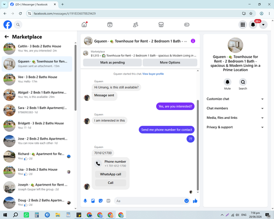Open WhatsApp from taskbar
The image size is (274, 219).
(x=26, y=215)
